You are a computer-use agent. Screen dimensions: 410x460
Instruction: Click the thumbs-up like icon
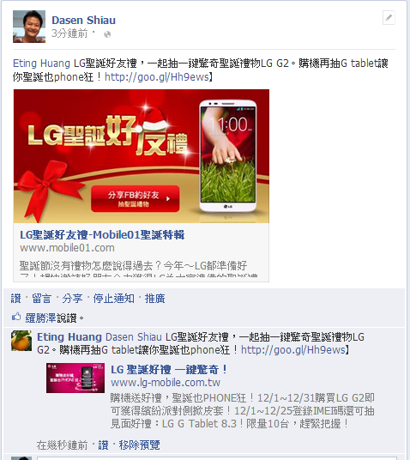click(x=16, y=317)
